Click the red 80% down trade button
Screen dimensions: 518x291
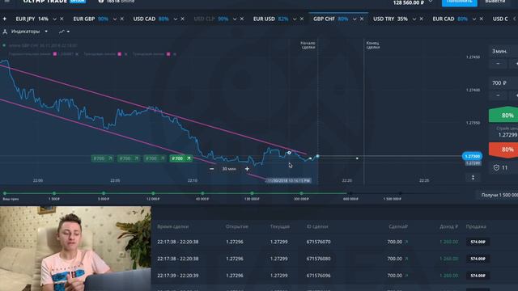point(503,150)
